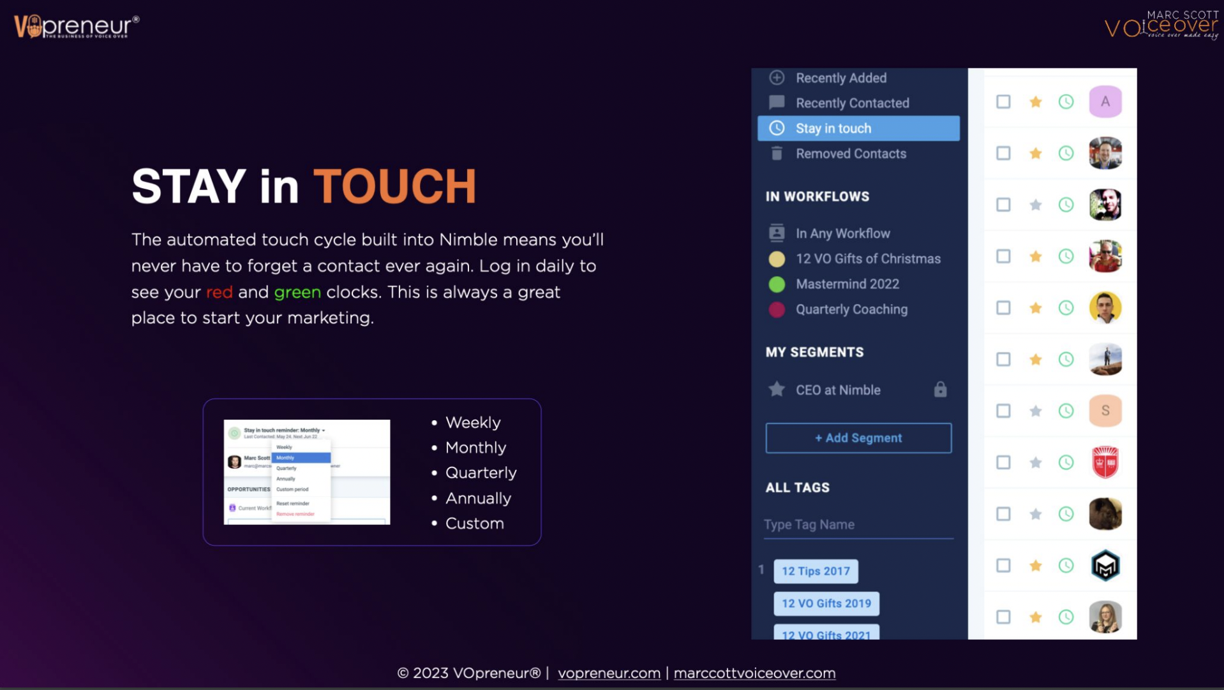Open the vopreneur.com footer link

pos(609,673)
